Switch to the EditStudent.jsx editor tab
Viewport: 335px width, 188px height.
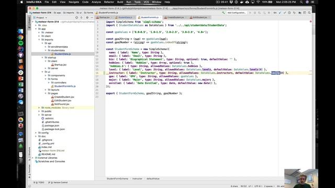coord(200,17)
